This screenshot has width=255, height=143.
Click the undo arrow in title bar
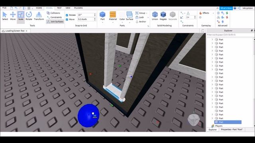point(16,8)
